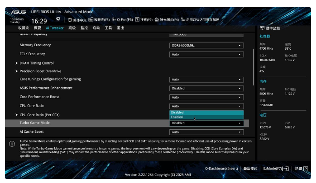Switch to the 高级 (Advanced) tab
The height and width of the screenshot is (183, 316).
(x=72, y=28)
